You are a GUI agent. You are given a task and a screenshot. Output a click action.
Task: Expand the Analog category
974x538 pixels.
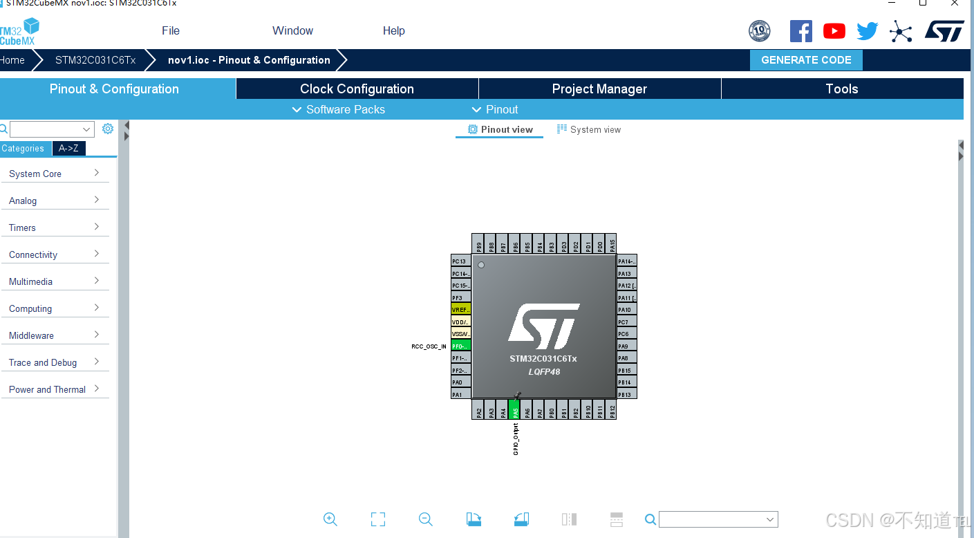(x=55, y=201)
